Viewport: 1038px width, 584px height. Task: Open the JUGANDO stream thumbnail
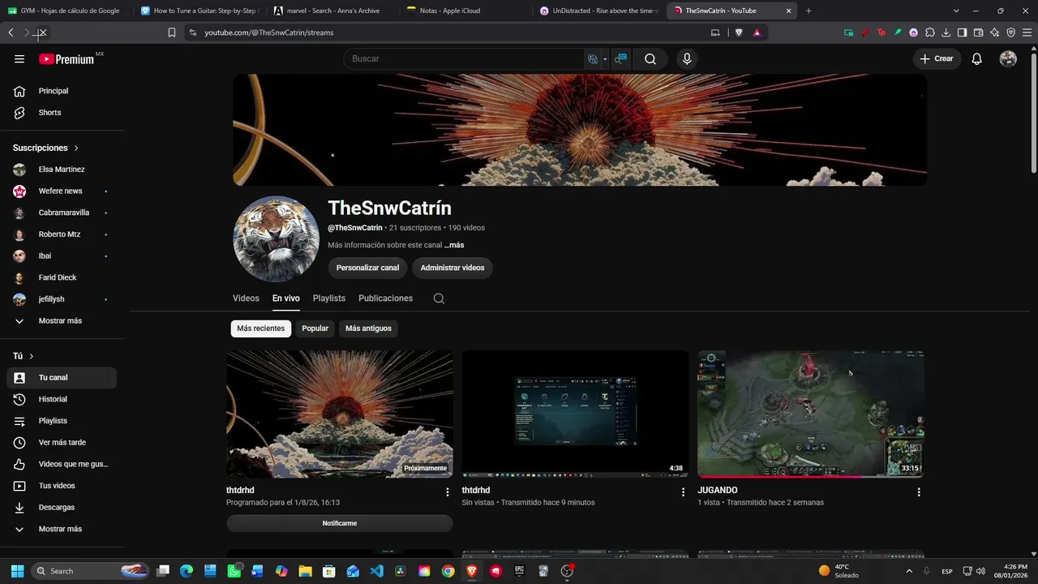pos(811,414)
